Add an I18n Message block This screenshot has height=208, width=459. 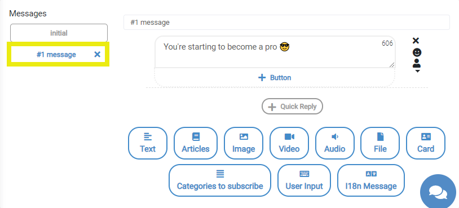(x=371, y=180)
